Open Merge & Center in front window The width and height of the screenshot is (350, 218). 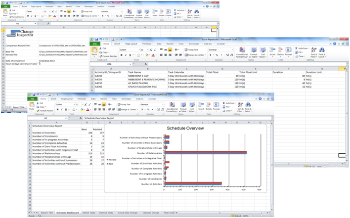[128, 110]
